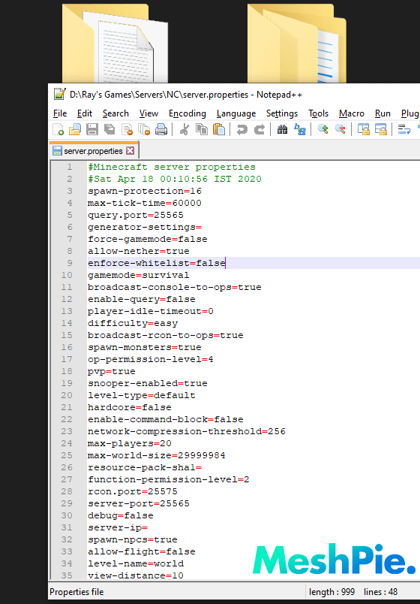Click the Zoom Out magnifier icon
Viewport: 420px width, 604px height.
pyautogui.click(x=340, y=129)
